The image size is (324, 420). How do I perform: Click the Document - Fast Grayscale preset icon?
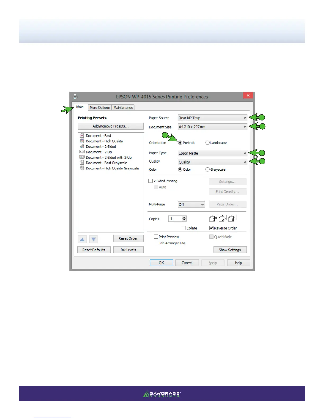point(82,163)
